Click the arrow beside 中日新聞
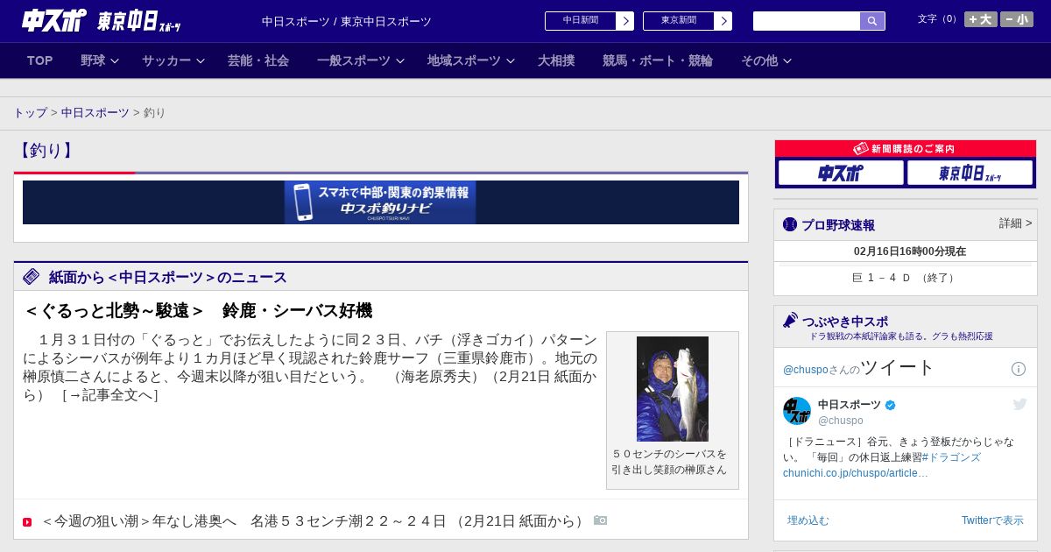Image resolution: width=1051 pixels, height=552 pixels. coord(625,21)
